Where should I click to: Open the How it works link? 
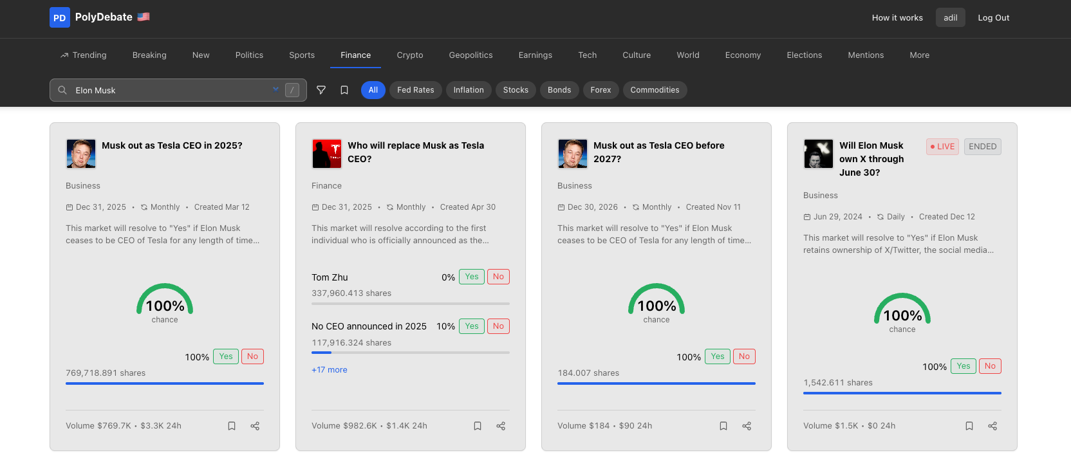897,17
